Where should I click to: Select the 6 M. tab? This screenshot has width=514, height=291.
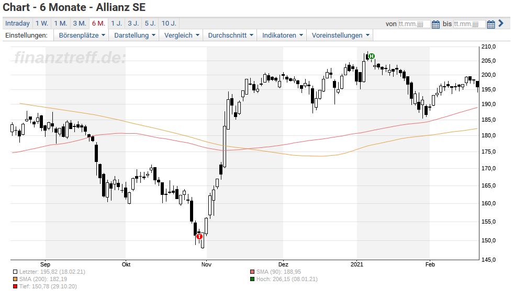coord(99,24)
